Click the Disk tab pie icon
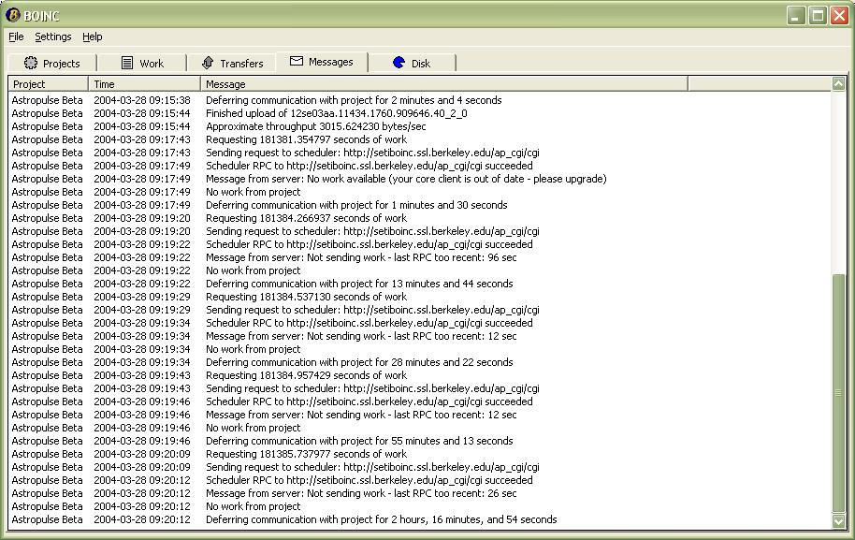 click(x=399, y=62)
